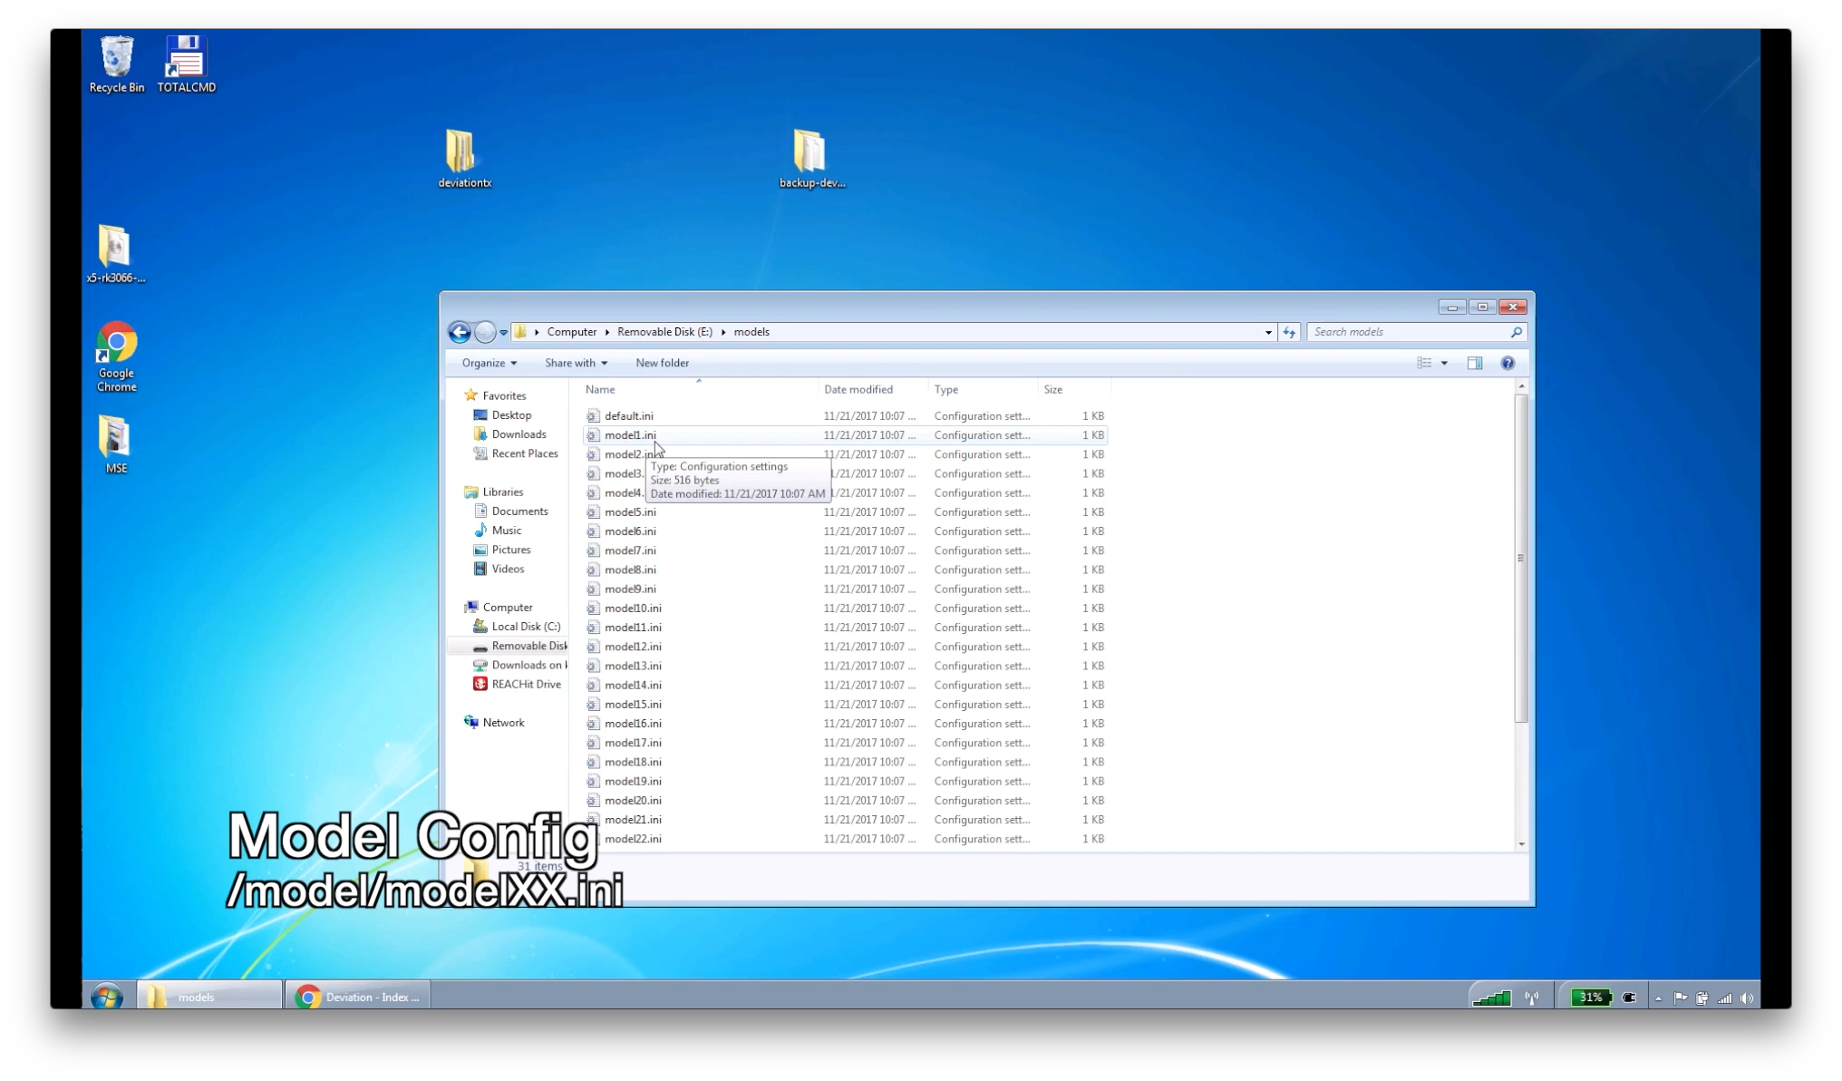Go back with Explorer's Back arrow

click(460, 332)
